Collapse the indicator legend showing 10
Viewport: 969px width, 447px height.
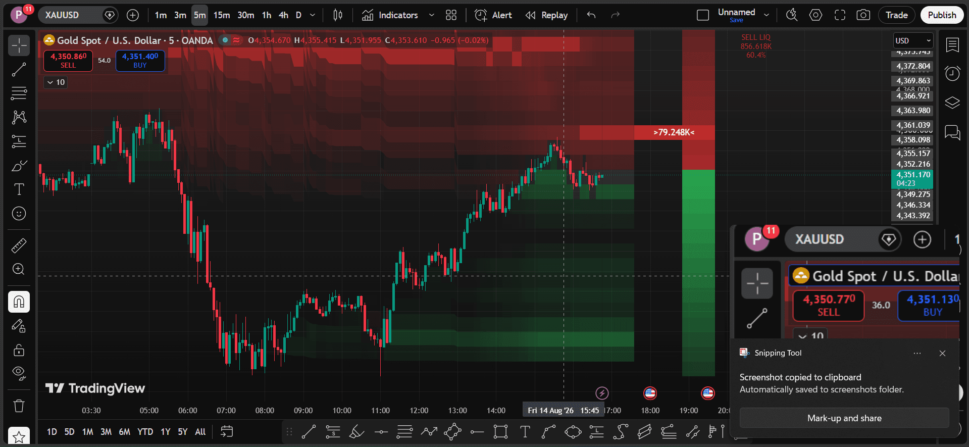56,82
